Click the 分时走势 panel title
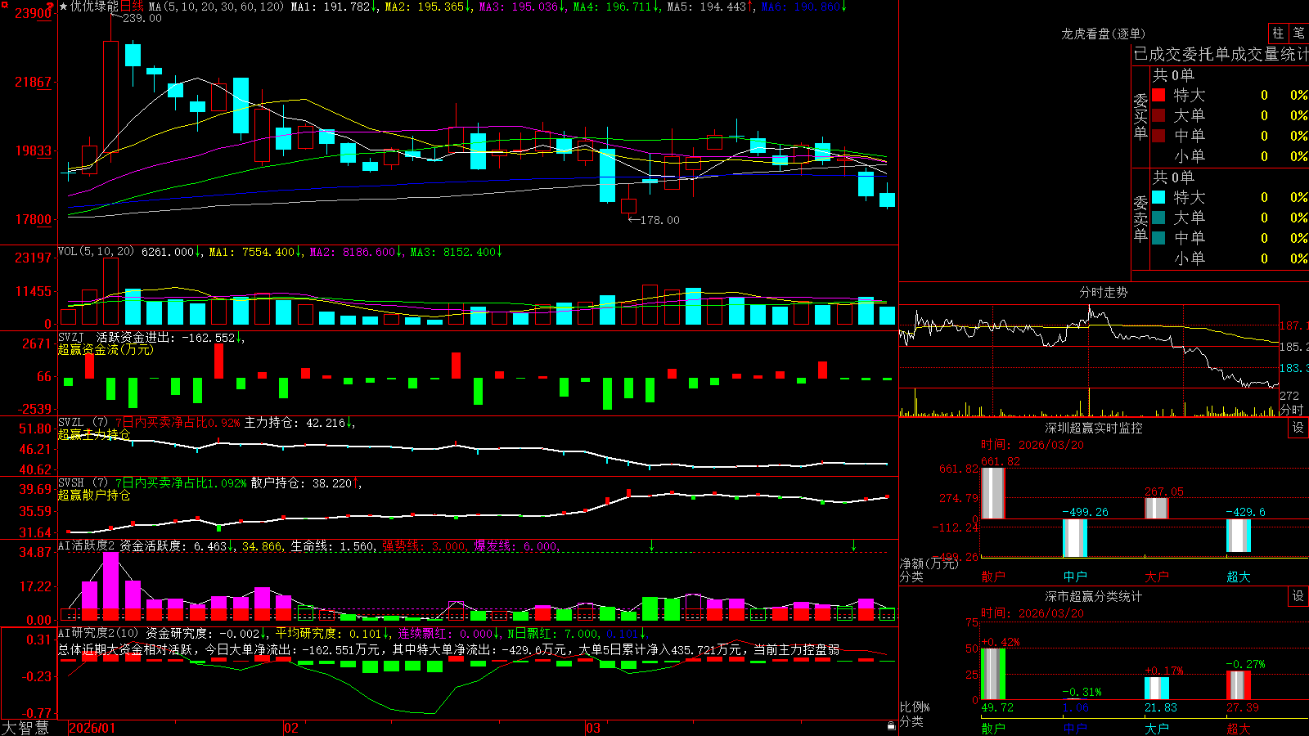 point(1103,292)
